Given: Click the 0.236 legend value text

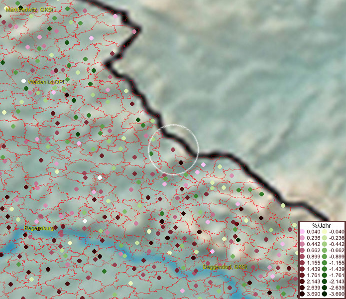Looking at the screenshot, I should (313, 238).
